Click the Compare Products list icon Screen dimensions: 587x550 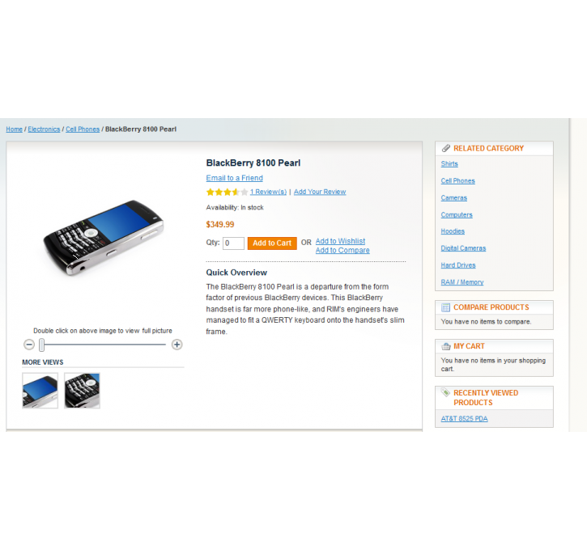(x=445, y=307)
